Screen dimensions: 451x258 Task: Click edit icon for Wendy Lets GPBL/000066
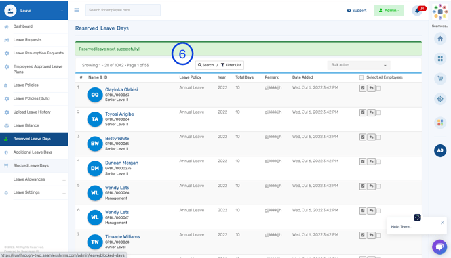coord(363,186)
